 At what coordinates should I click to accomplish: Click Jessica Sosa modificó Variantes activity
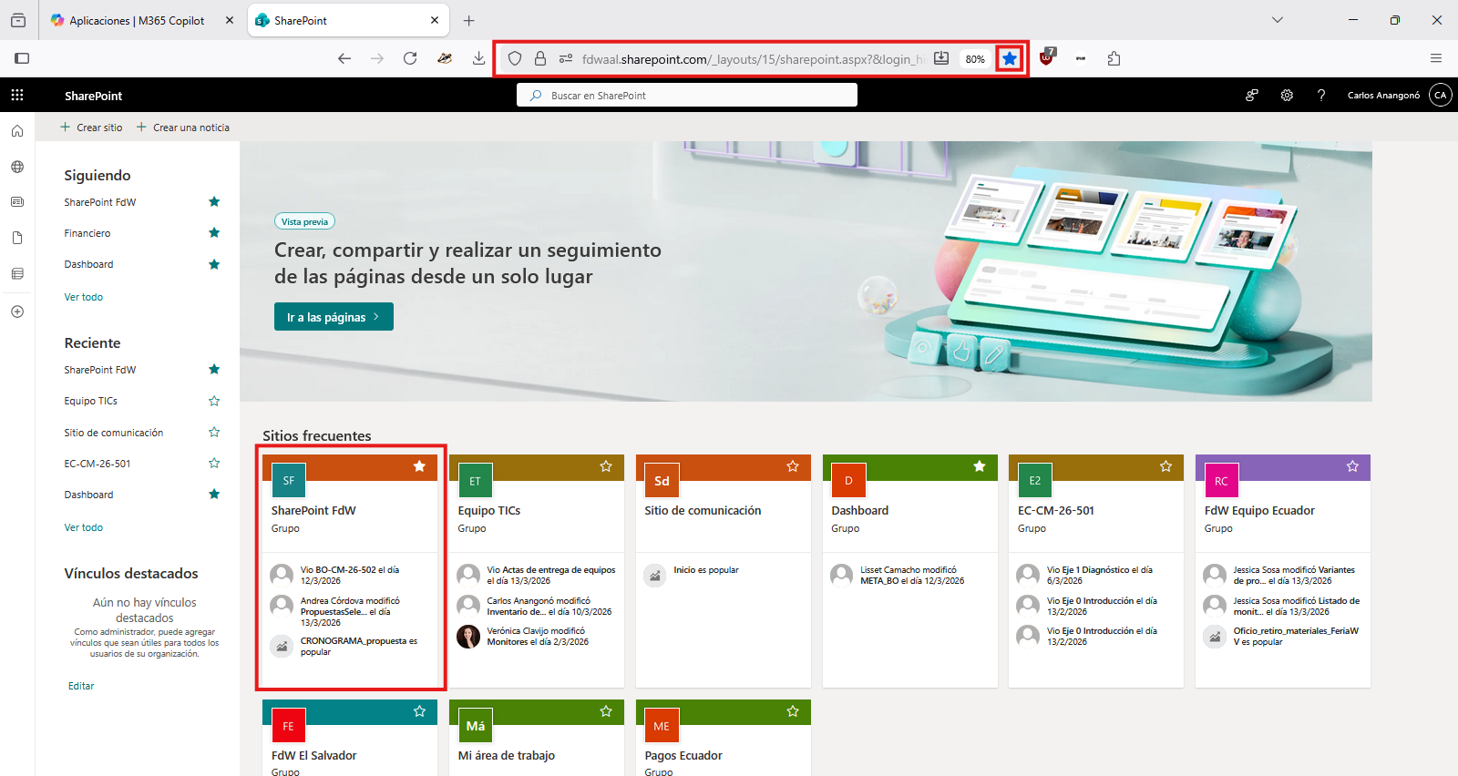pos(1294,576)
